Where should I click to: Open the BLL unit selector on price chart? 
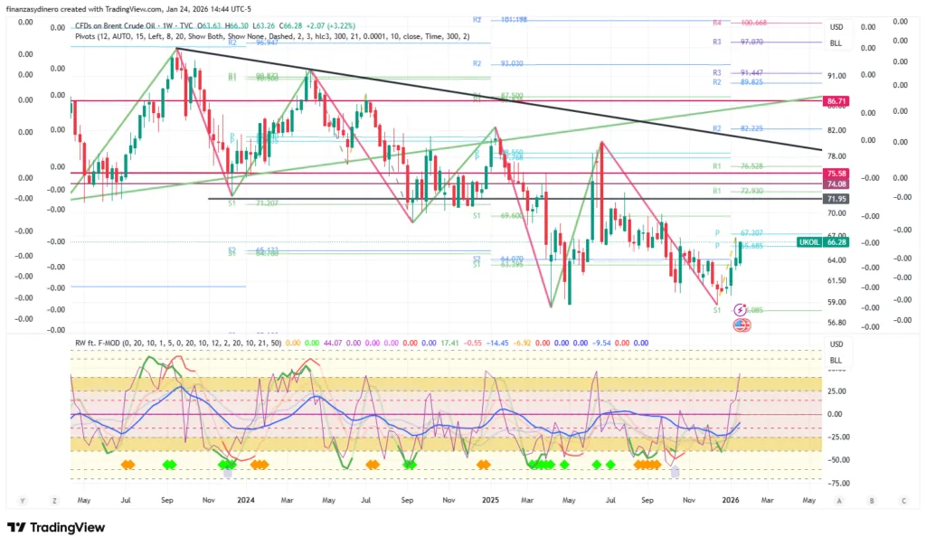[836, 42]
